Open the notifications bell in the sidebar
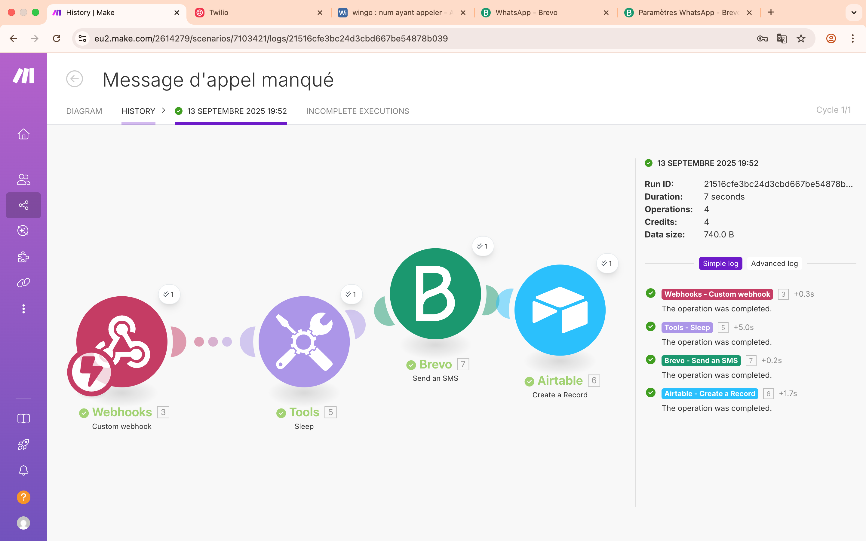The height and width of the screenshot is (541, 866). tap(23, 470)
